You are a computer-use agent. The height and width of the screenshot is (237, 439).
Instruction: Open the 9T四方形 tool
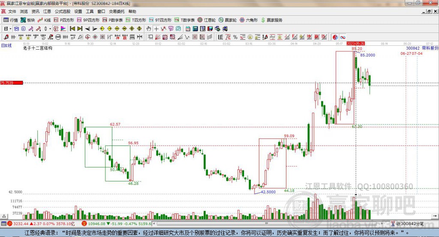(x=160, y=20)
